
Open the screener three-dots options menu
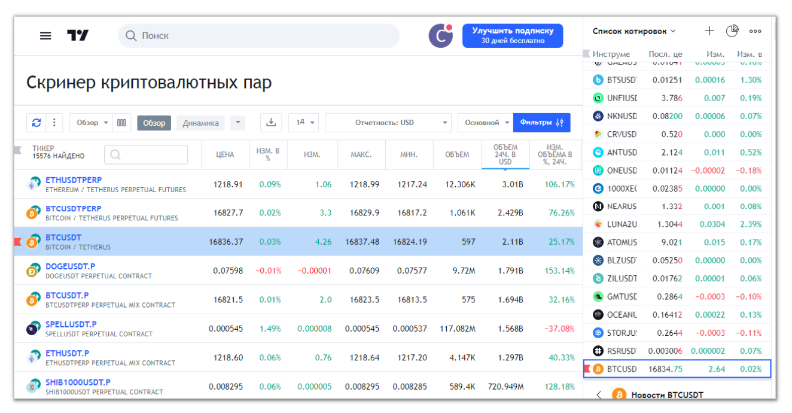tap(54, 123)
